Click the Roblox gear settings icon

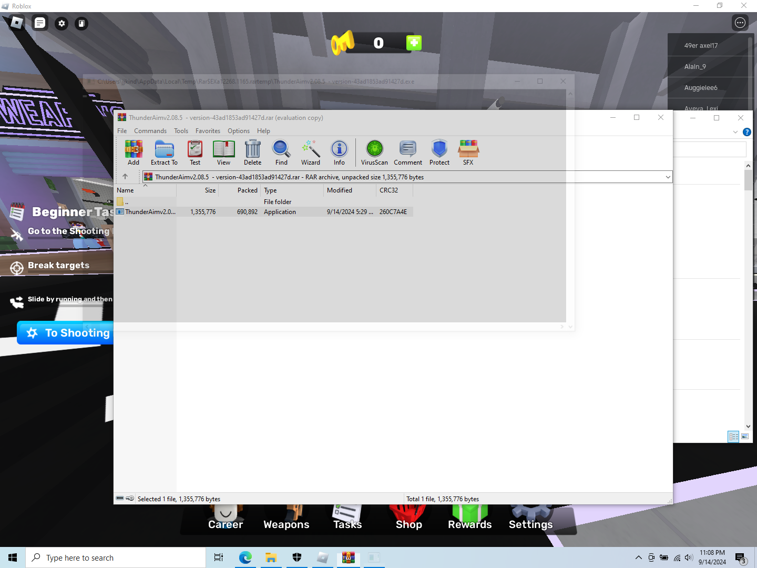click(62, 23)
